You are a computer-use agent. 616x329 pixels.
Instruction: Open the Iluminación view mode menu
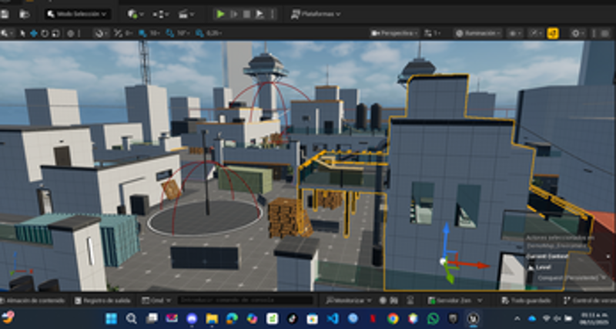click(x=478, y=33)
